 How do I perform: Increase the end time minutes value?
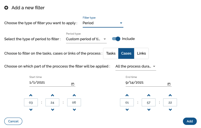[149, 95]
